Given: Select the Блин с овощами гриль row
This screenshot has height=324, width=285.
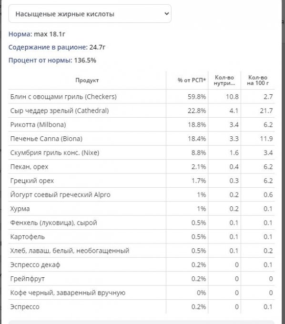Looking at the screenshot, I should pos(142,97).
